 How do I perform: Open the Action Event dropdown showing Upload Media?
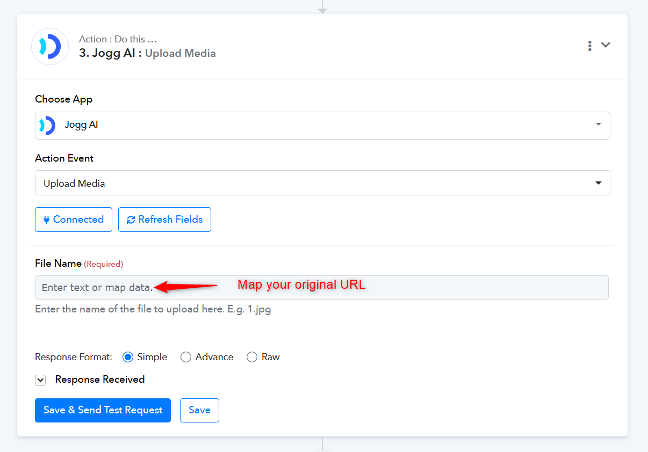(322, 183)
